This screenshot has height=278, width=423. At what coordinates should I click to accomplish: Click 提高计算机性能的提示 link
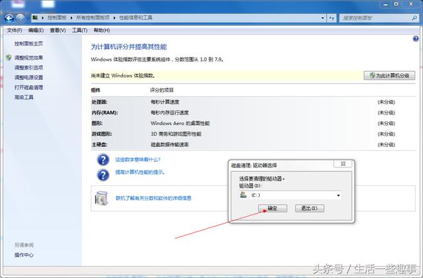click(x=140, y=172)
